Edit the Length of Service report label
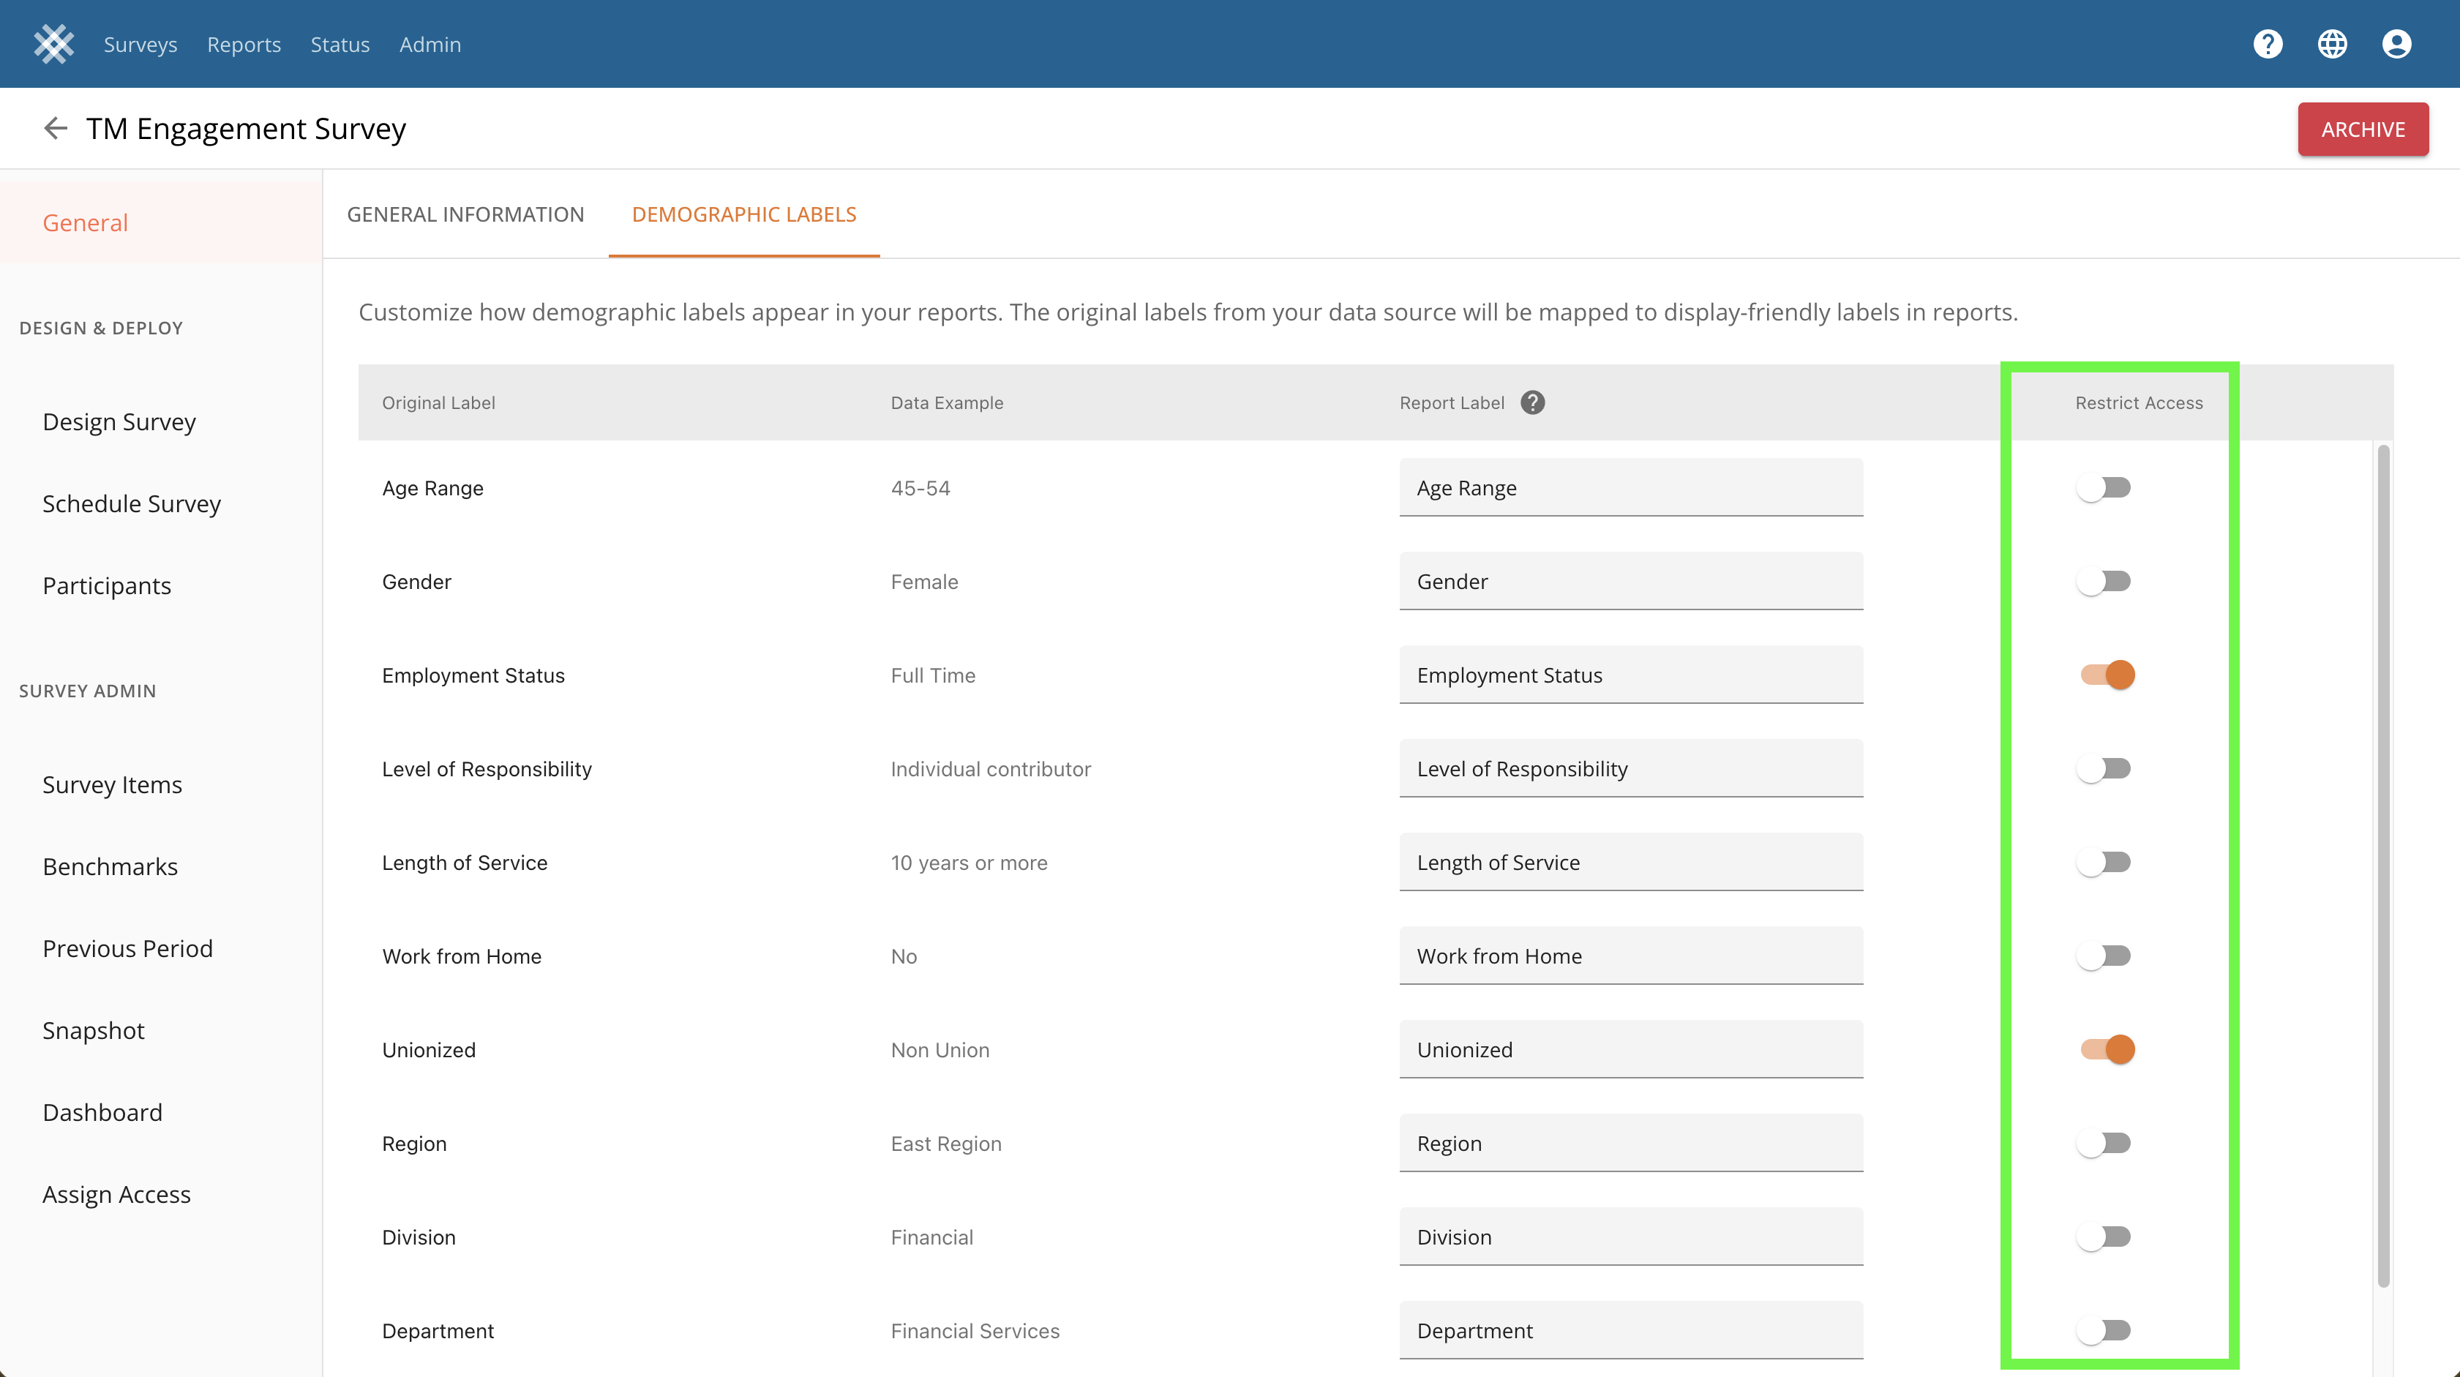The width and height of the screenshot is (2460, 1377). [1630, 863]
